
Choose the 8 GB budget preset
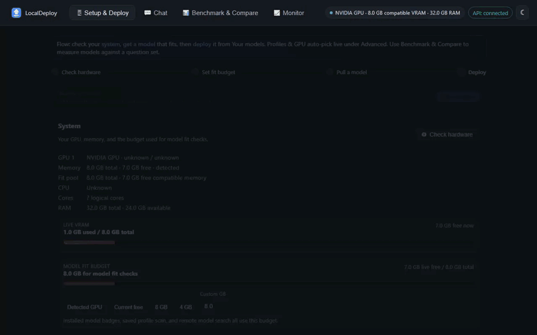161,308
